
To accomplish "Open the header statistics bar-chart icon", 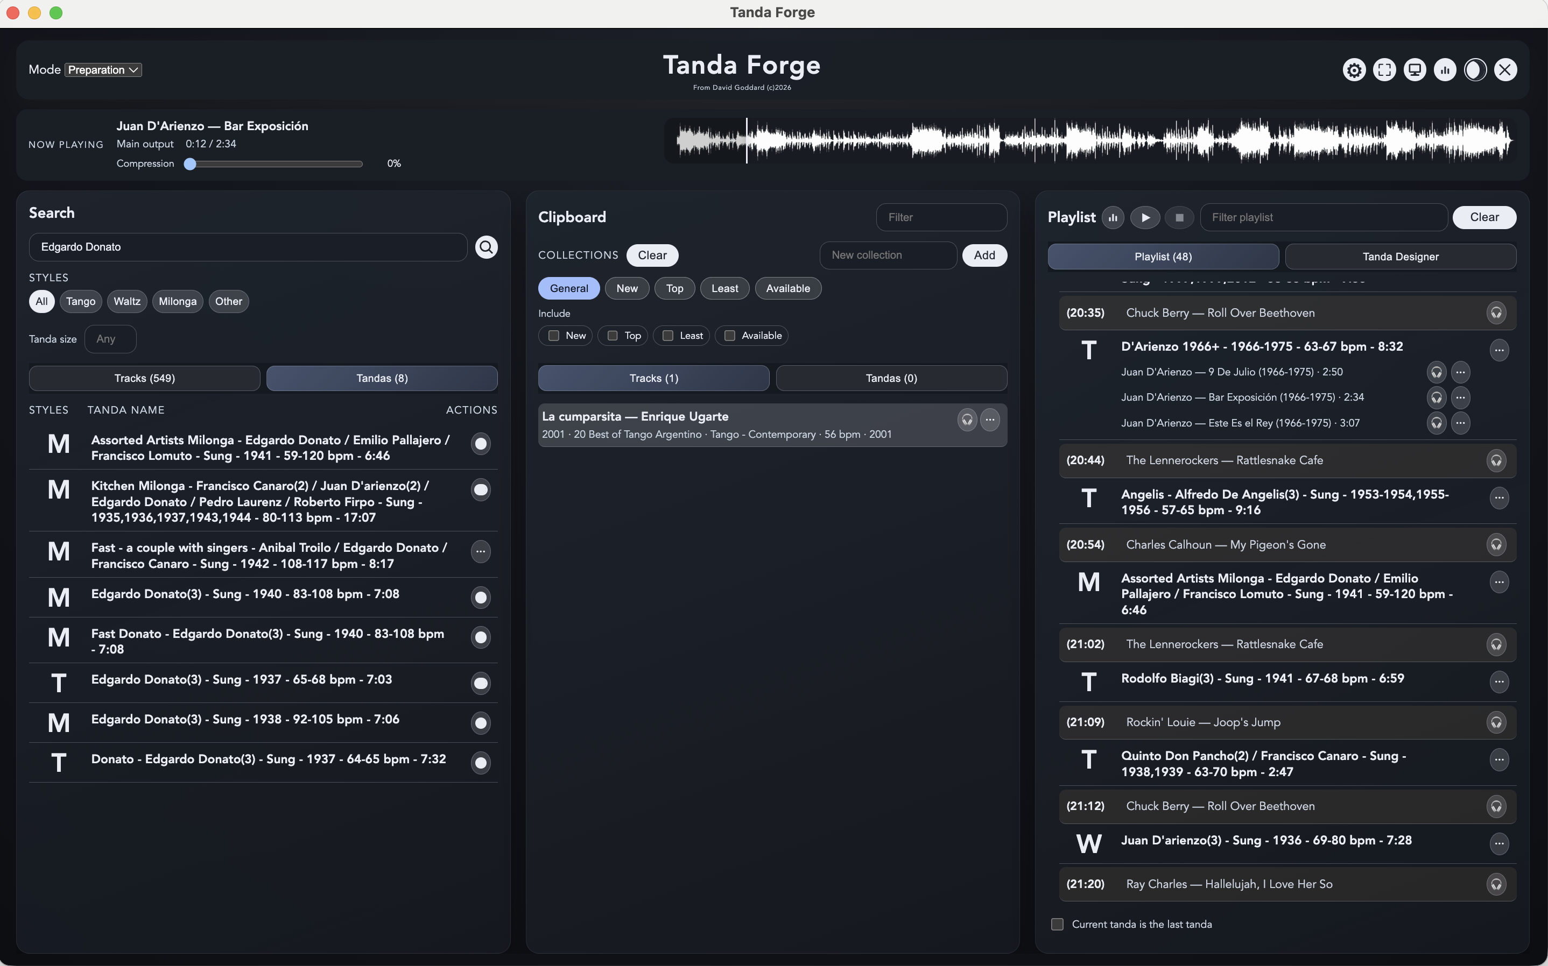I will 1445,69.
